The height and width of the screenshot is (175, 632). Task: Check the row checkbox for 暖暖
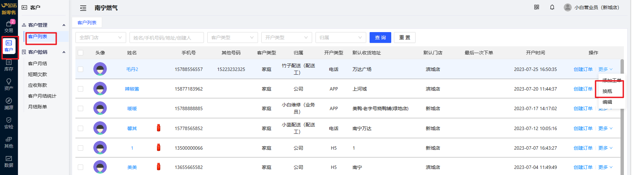click(80, 108)
